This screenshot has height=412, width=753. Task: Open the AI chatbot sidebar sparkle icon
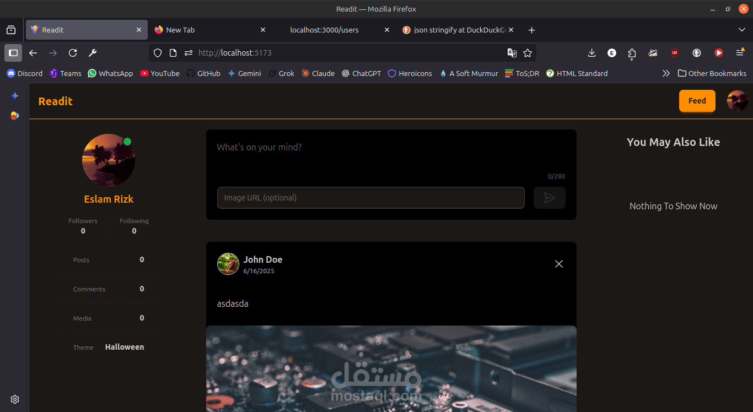(x=15, y=96)
